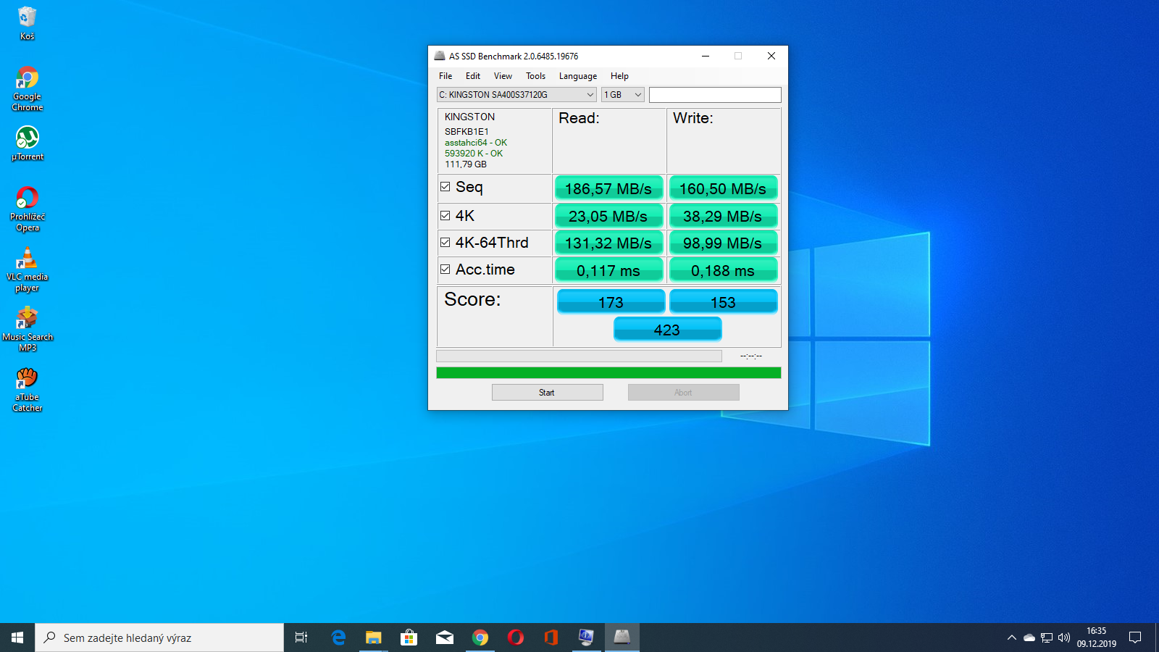Select the µTorrent desktop icon

[x=28, y=138]
